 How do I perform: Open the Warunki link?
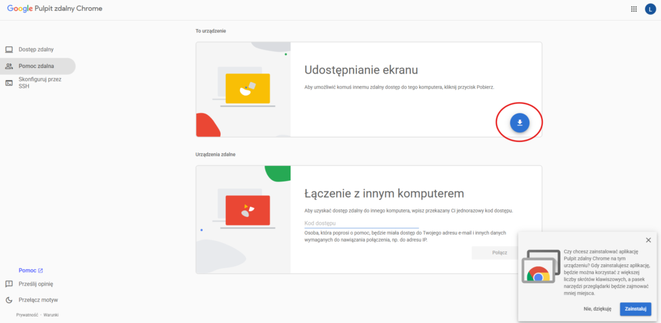pos(51,315)
